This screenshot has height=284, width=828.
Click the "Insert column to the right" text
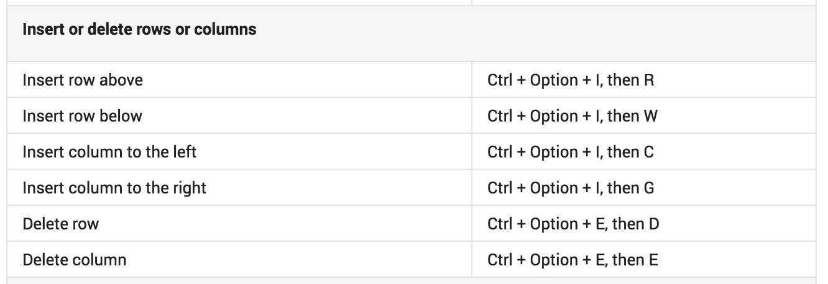(114, 188)
